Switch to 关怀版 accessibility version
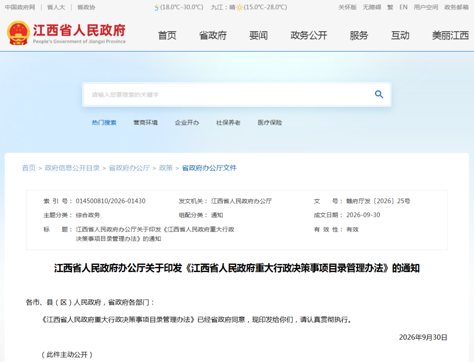 [x=347, y=7]
